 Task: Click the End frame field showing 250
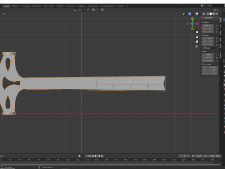click(215, 156)
